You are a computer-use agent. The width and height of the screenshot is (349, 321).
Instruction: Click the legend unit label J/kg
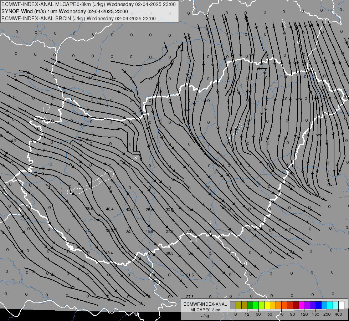pyautogui.click(x=205, y=316)
